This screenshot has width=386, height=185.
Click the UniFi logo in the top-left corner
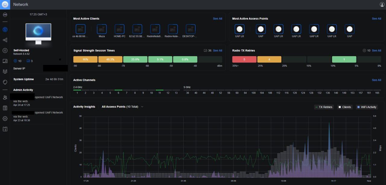5,5
